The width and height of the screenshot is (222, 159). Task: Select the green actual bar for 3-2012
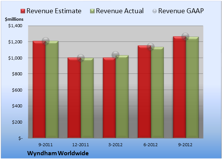(122, 96)
